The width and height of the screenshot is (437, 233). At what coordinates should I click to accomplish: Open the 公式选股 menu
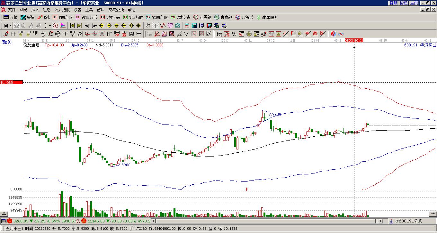(x=62, y=10)
